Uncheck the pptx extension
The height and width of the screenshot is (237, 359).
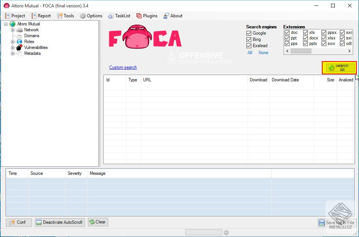click(x=305, y=43)
